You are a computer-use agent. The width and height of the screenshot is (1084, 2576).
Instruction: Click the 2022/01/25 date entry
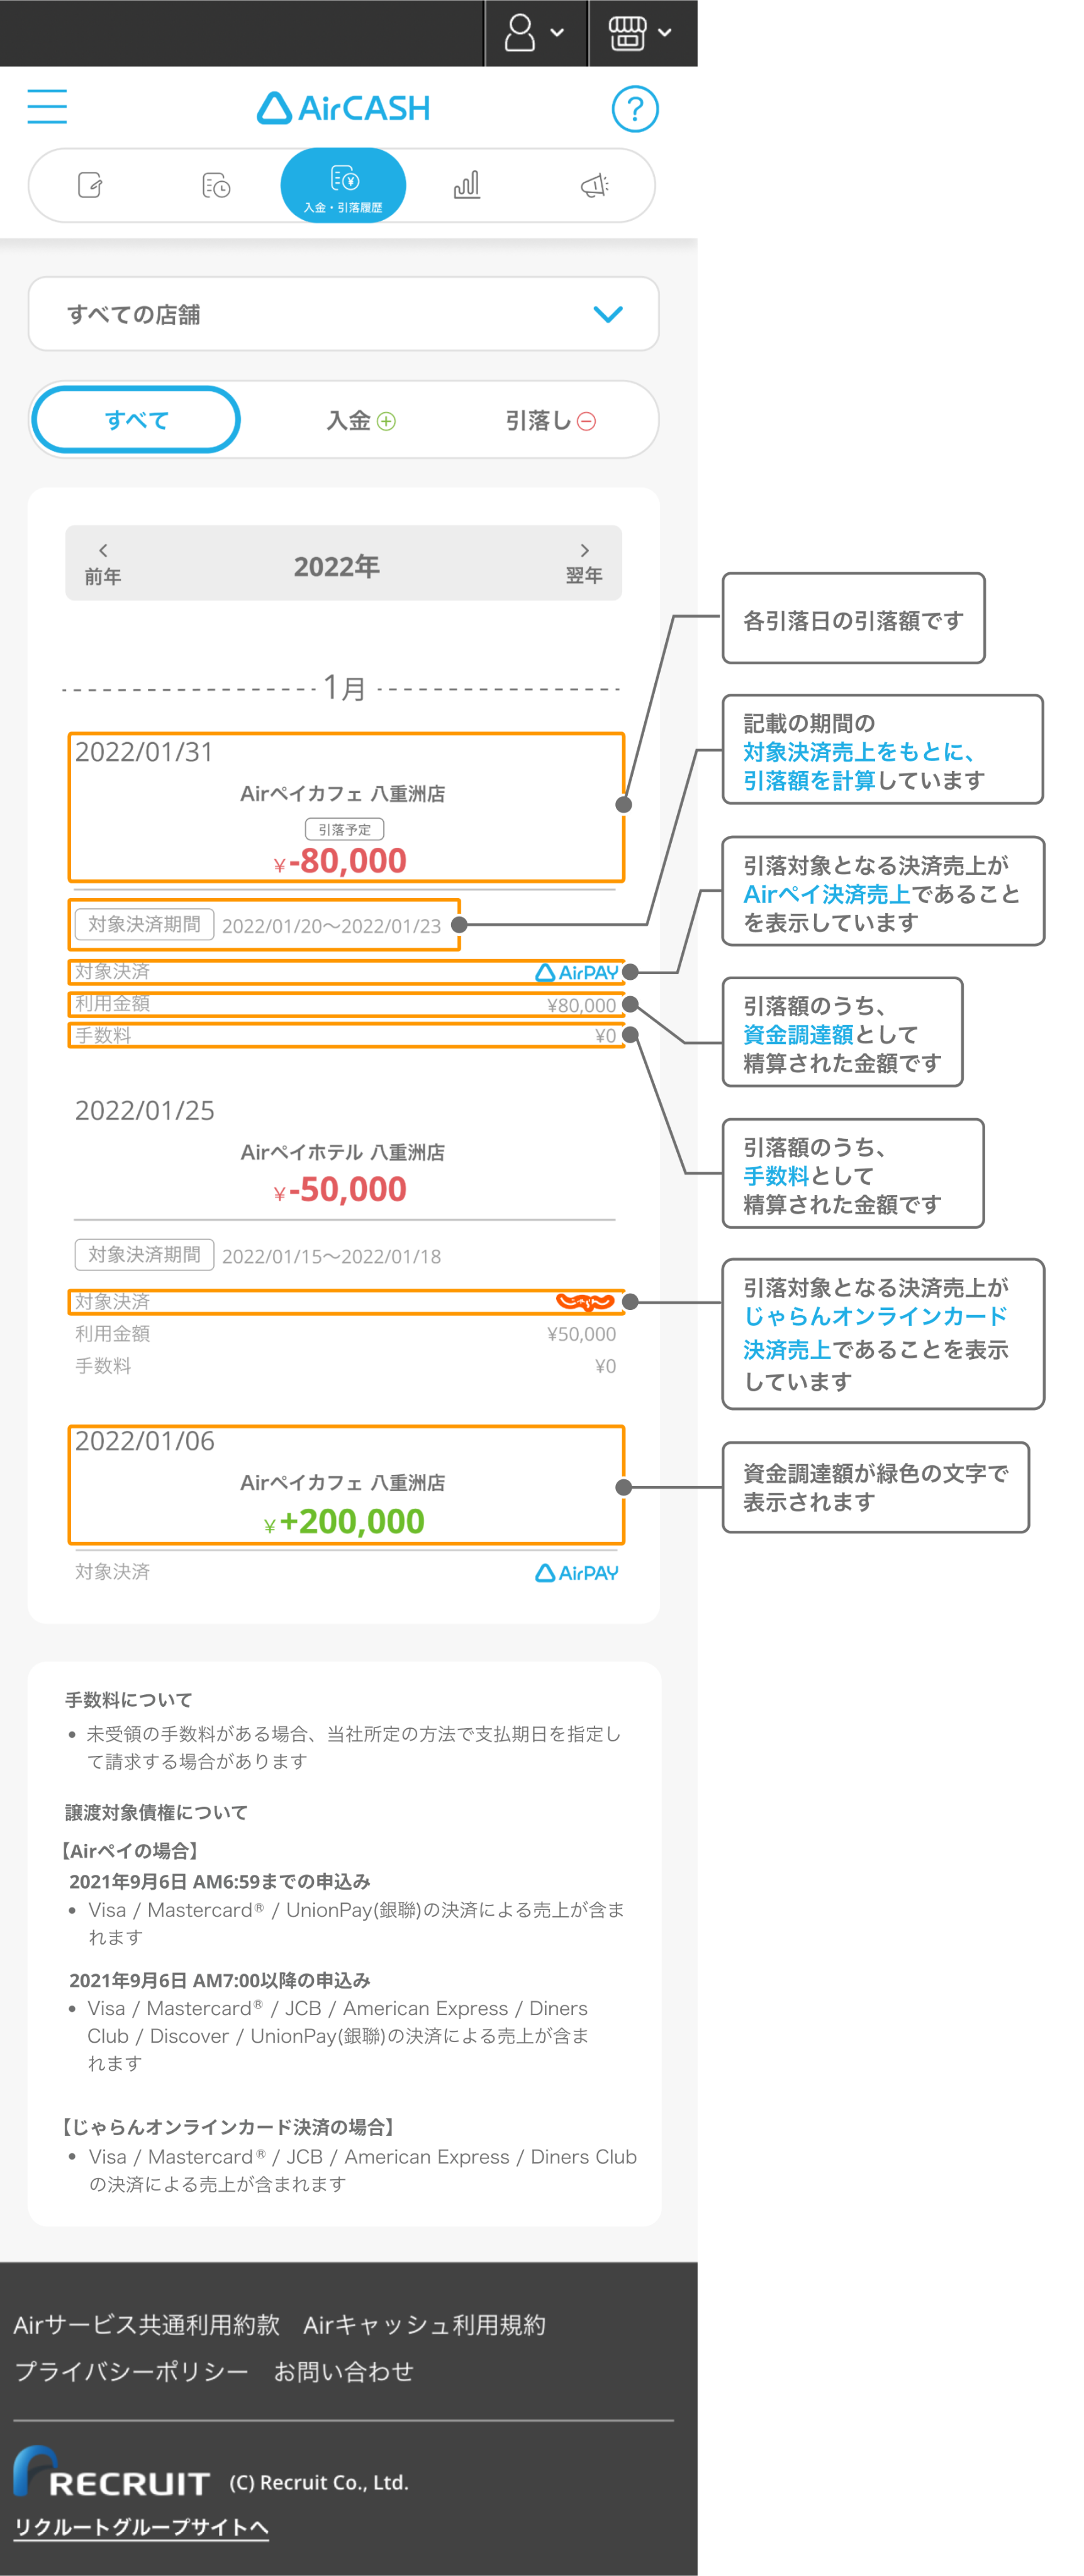coord(145,1110)
